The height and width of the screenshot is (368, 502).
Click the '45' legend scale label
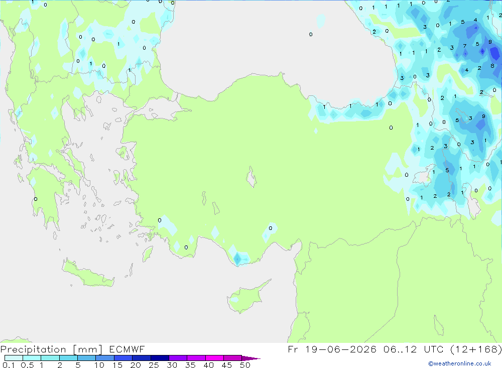click(227, 365)
